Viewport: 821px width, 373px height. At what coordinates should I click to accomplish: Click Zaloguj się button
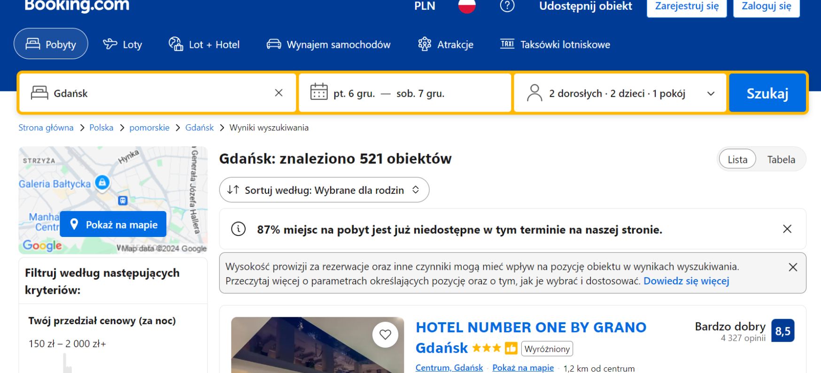point(766,7)
